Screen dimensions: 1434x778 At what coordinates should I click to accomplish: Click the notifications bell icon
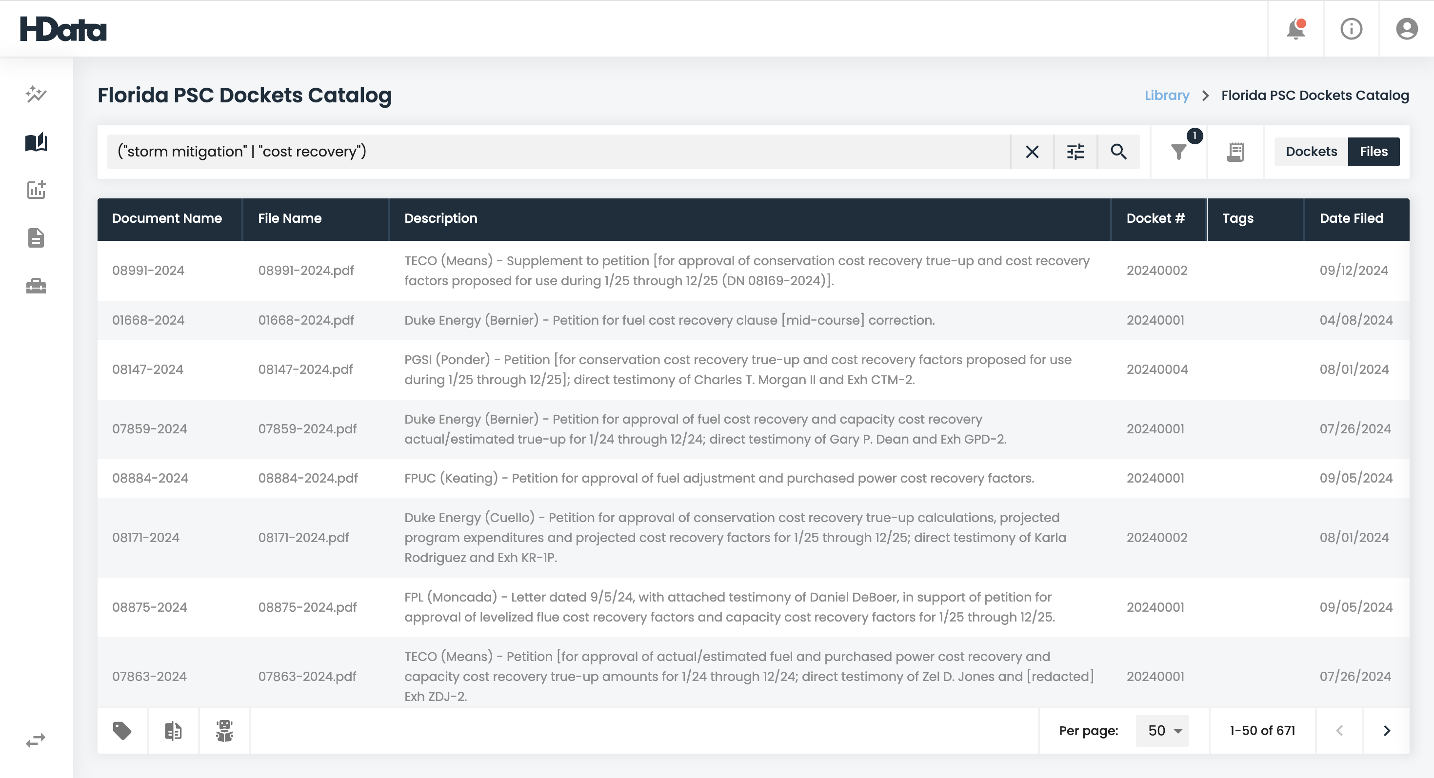pos(1295,29)
